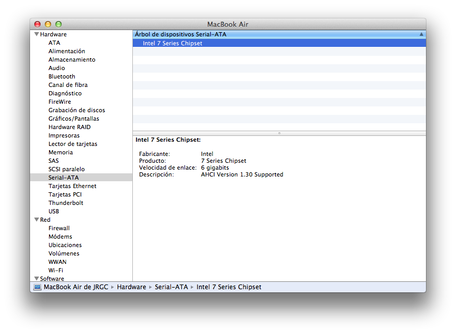The width and height of the screenshot is (456, 334).
Task: Select Memoria in the sidebar
Action: tap(61, 152)
